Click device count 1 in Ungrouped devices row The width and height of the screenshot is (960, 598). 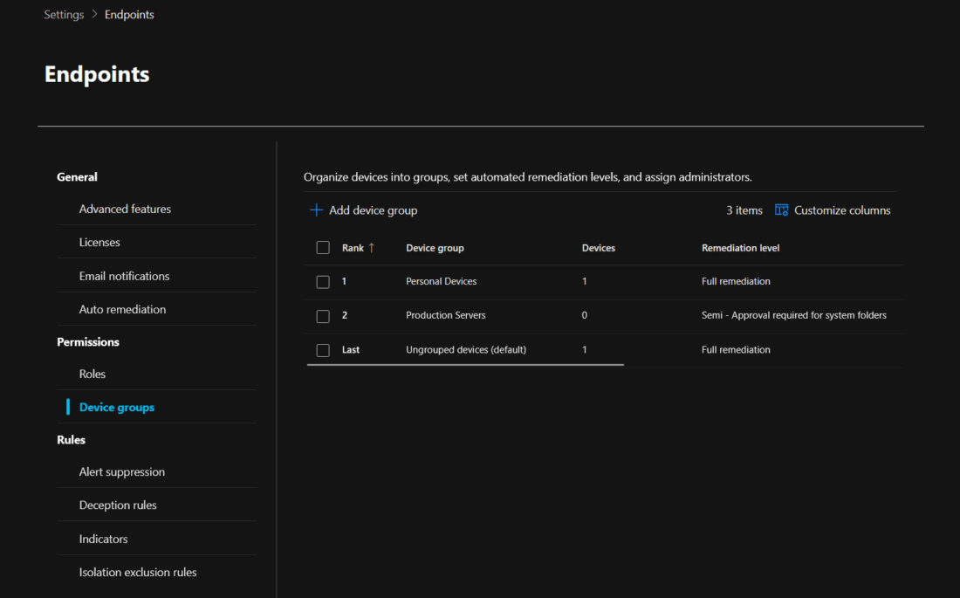pyautogui.click(x=584, y=349)
